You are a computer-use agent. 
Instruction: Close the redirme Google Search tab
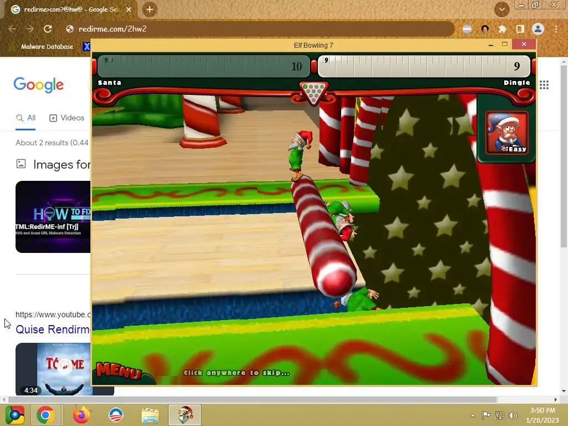point(129,10)
